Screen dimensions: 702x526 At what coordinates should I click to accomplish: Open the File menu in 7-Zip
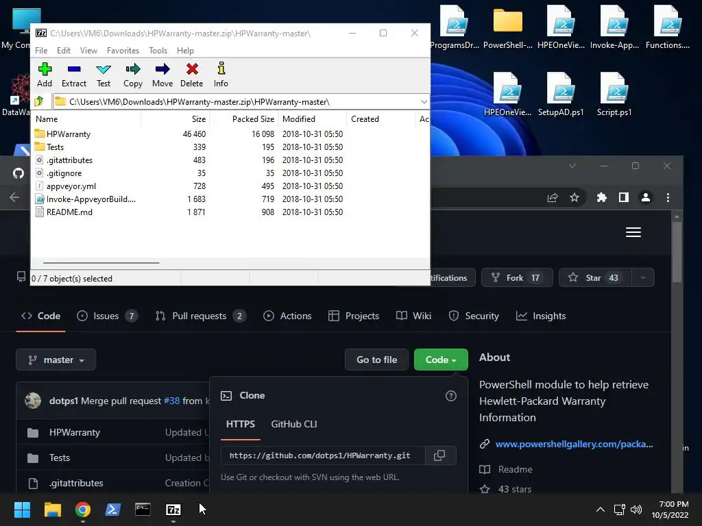tap(41, 51)
